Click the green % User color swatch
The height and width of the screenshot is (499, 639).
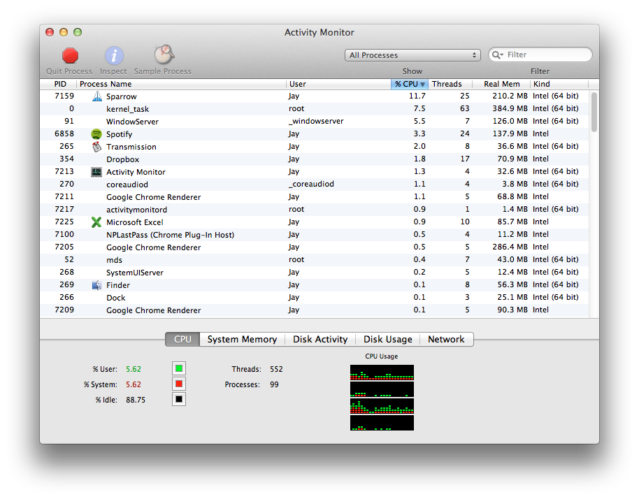179,368
